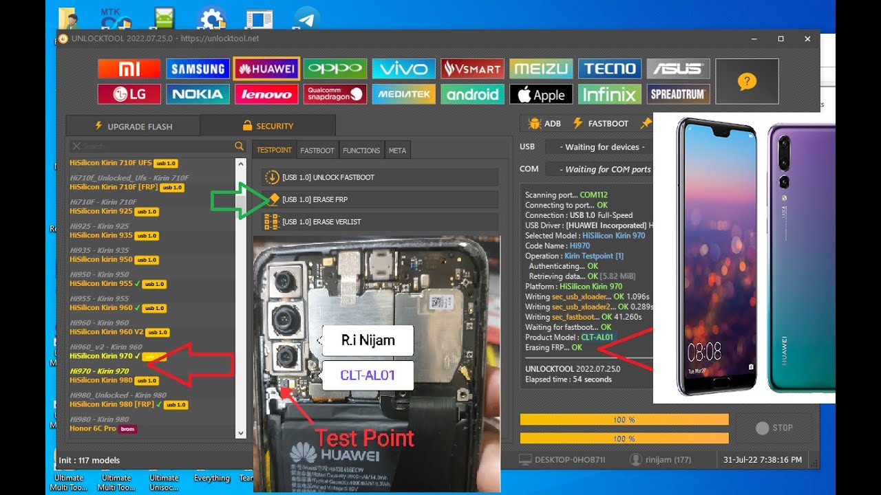Viewport: 881px width, 495px height.
Task: Open the TESTPOINT tab
Action: (x=275, y=151)
